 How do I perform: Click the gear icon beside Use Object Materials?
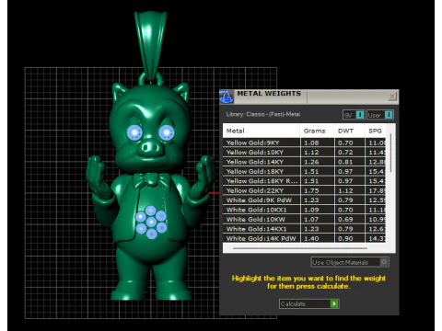click(384, 262)
